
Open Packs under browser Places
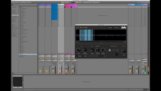pyautogui.click(x=14, y=26)
